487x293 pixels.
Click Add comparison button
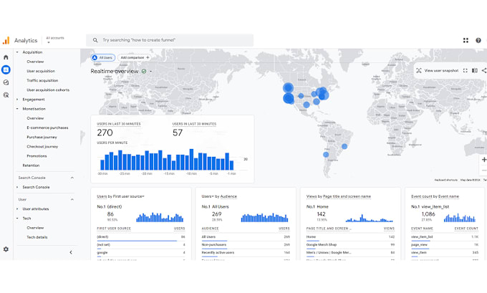[135, 57]
